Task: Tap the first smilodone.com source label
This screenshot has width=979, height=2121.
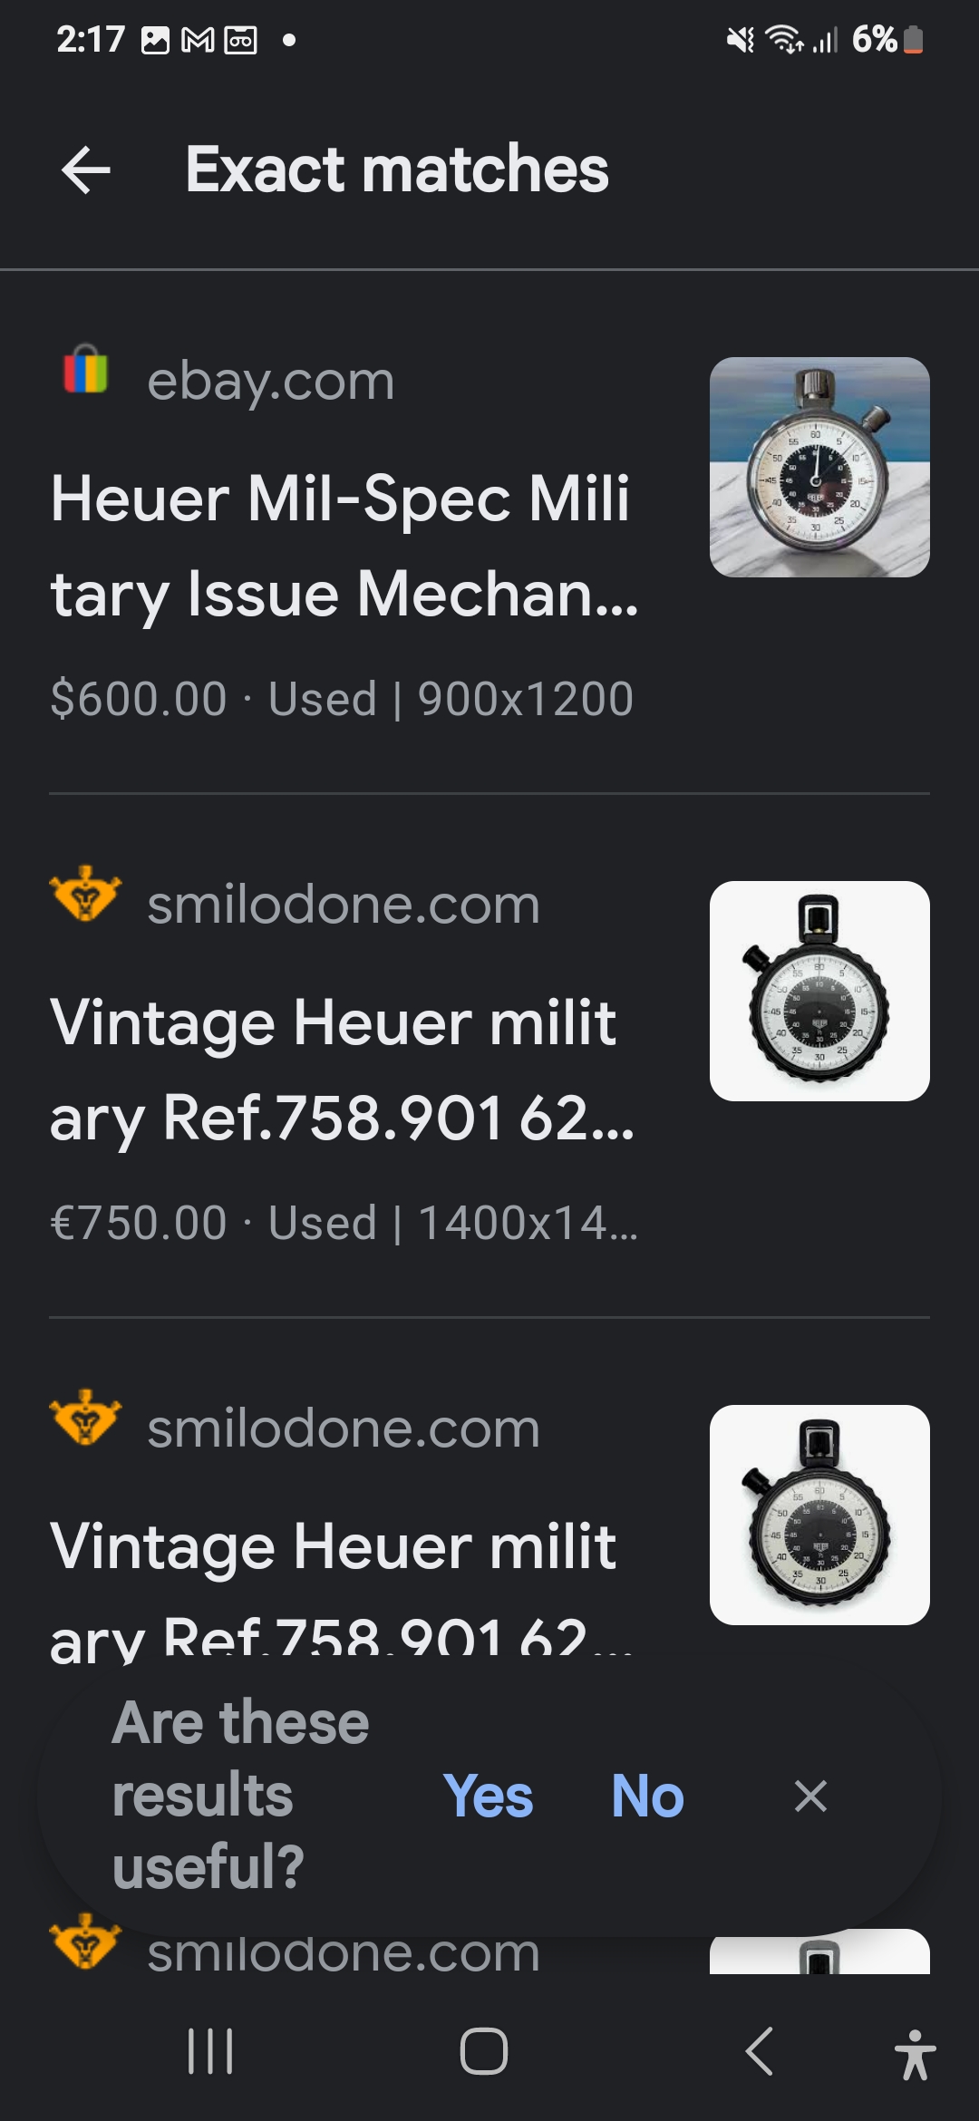Action: click(x=344, y=905)
